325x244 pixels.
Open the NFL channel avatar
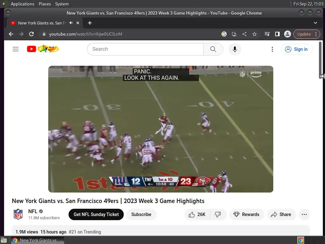coord(18,214)
